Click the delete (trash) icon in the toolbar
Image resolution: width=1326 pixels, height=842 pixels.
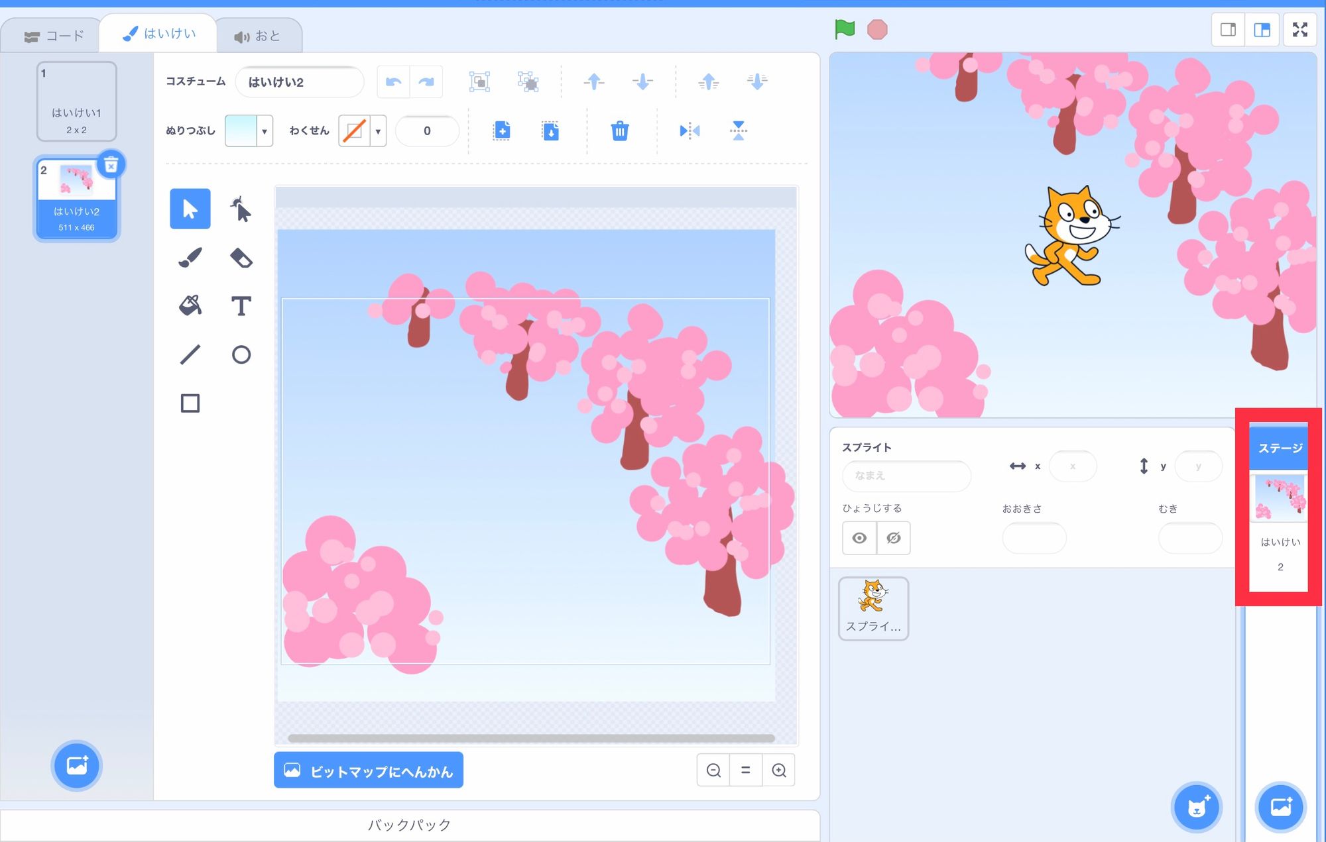620,131
